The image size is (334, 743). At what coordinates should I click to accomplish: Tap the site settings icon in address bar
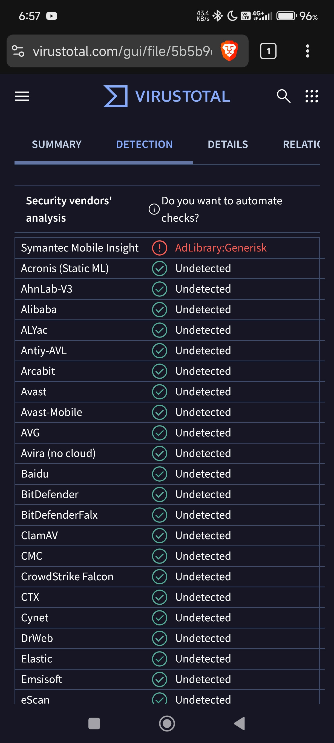[18, 51]
